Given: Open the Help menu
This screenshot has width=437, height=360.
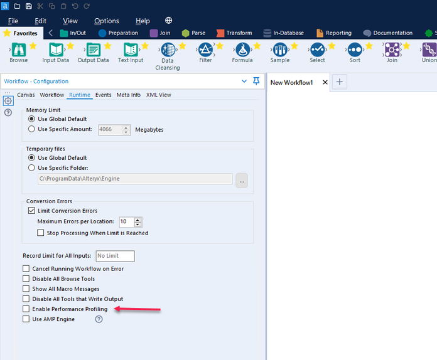Looking at the screenshot, I should click(143, 21).
